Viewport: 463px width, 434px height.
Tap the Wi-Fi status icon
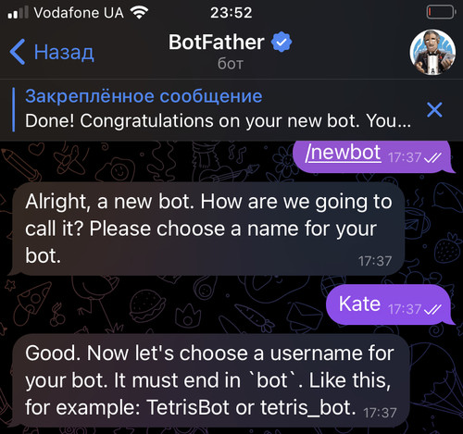coord(139,13)
